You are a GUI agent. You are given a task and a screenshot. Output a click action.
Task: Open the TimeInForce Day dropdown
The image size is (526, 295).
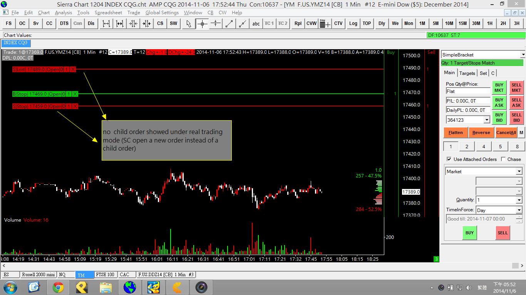[519, 210]
